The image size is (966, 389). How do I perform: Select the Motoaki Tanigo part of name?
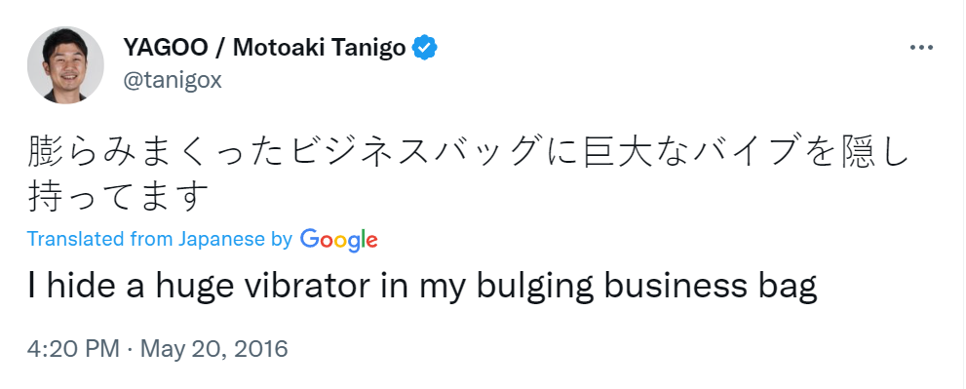pyautogui.click(x=319, y=48)
